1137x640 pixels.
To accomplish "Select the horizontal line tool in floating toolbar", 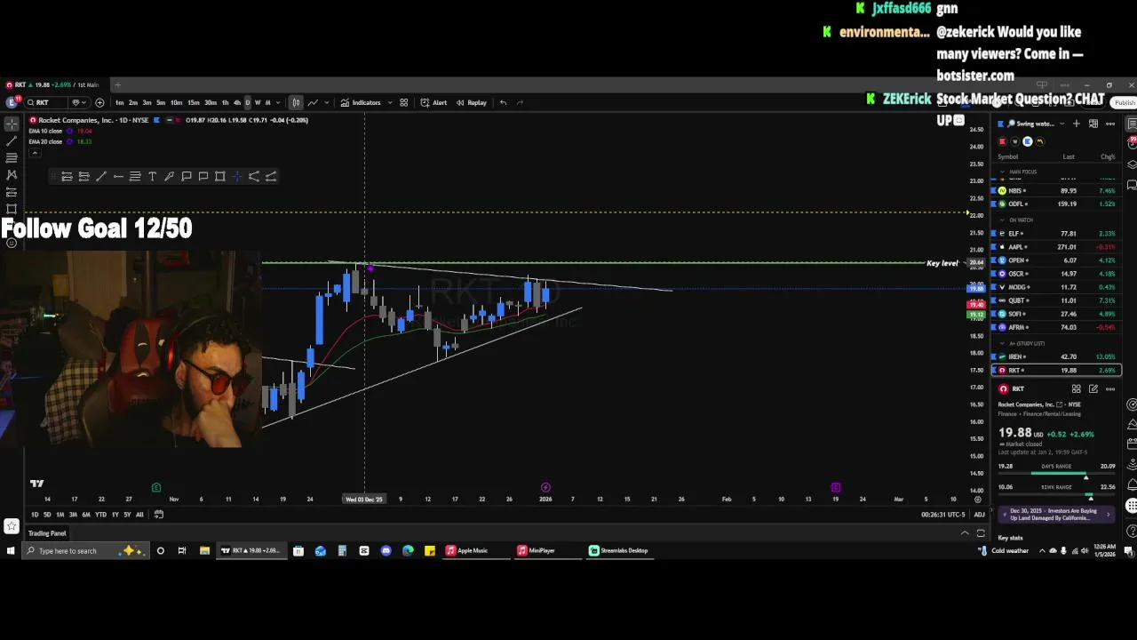I will pyautogui.click(x=118, y=176).
